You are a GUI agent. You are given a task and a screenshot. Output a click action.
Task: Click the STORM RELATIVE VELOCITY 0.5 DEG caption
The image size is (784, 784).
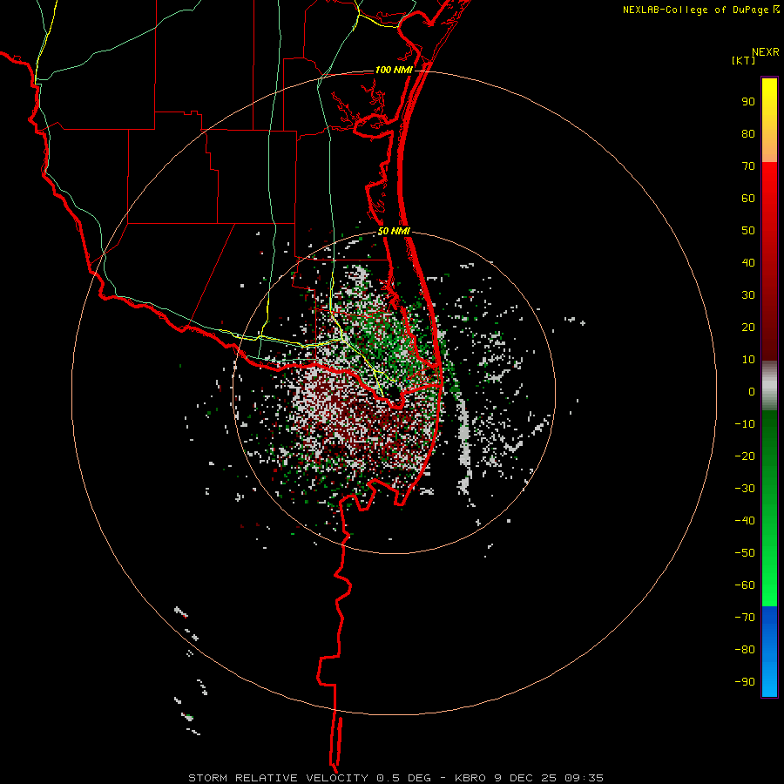point(309,778)
